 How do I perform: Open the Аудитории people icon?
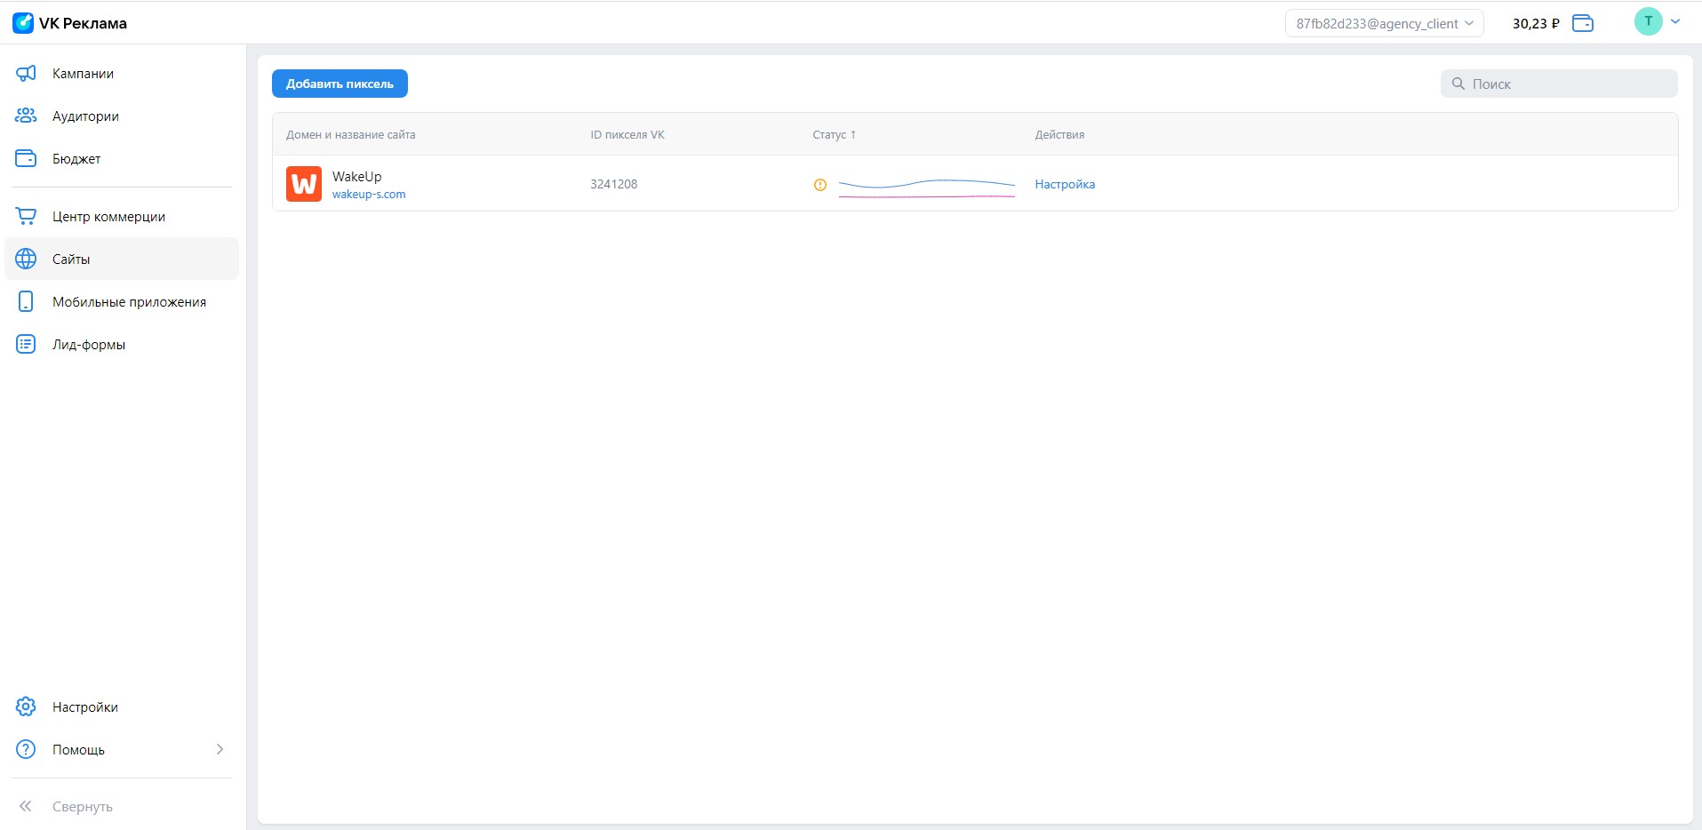coord(27,116)
